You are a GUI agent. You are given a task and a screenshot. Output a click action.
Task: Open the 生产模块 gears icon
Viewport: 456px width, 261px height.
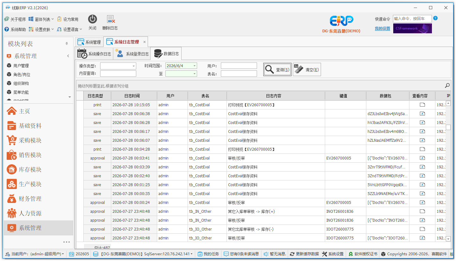click(12, 184)
